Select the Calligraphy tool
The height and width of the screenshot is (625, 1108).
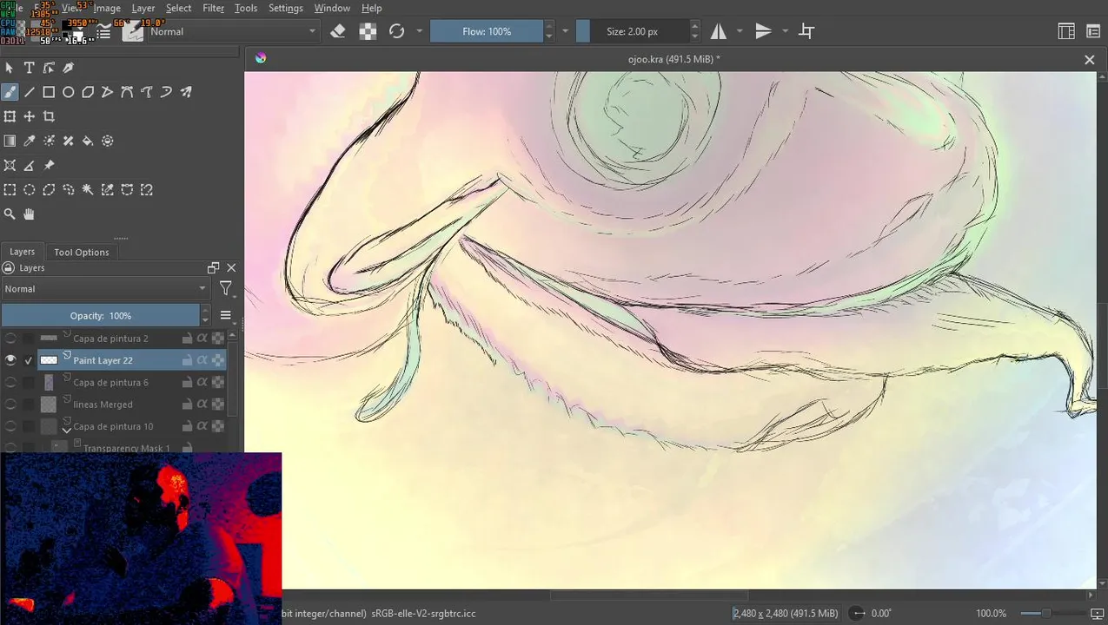[69, 68]
